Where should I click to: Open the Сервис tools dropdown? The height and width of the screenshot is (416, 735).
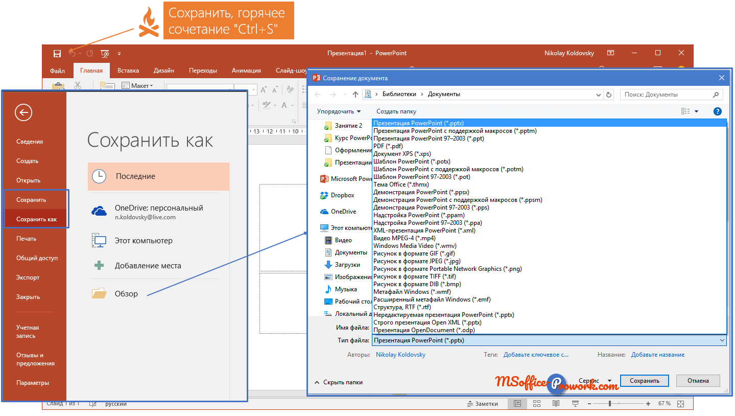(x=595, y=381)
